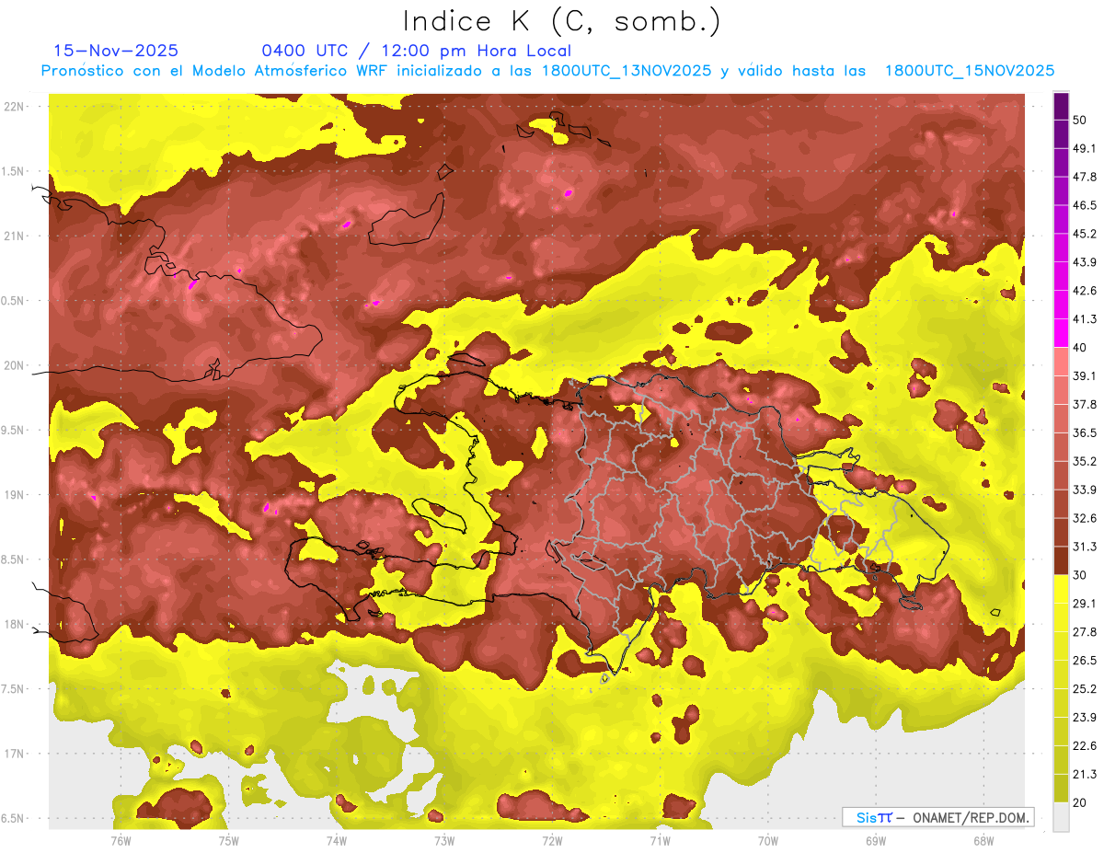Pick the yellow colorbar swatch between 29.1 and 30
This screenshot has width=1104, height=853.
[x=1061, y=589]
